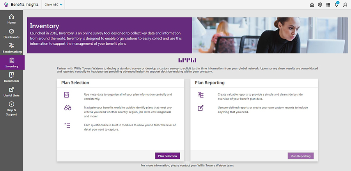Click 'Launched in 2018' banner description
Image resolution: width=351 pixels, height=171 pixels.
106,38
